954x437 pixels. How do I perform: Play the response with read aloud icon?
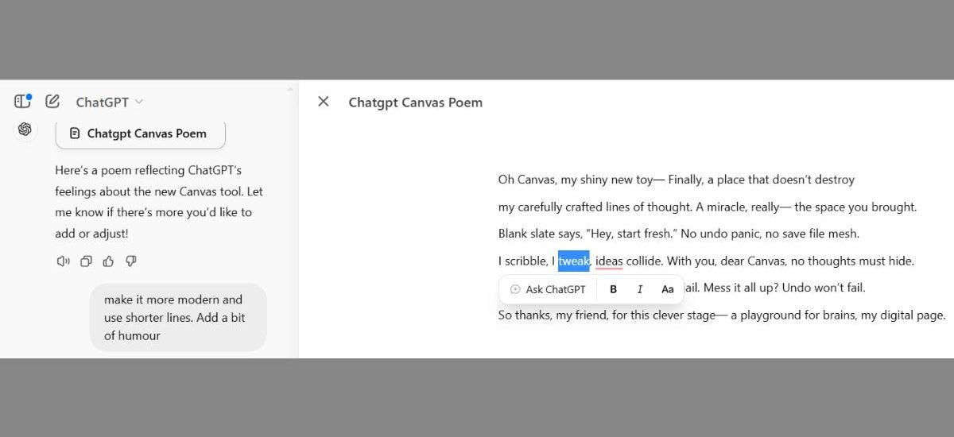tap(63, 261)
